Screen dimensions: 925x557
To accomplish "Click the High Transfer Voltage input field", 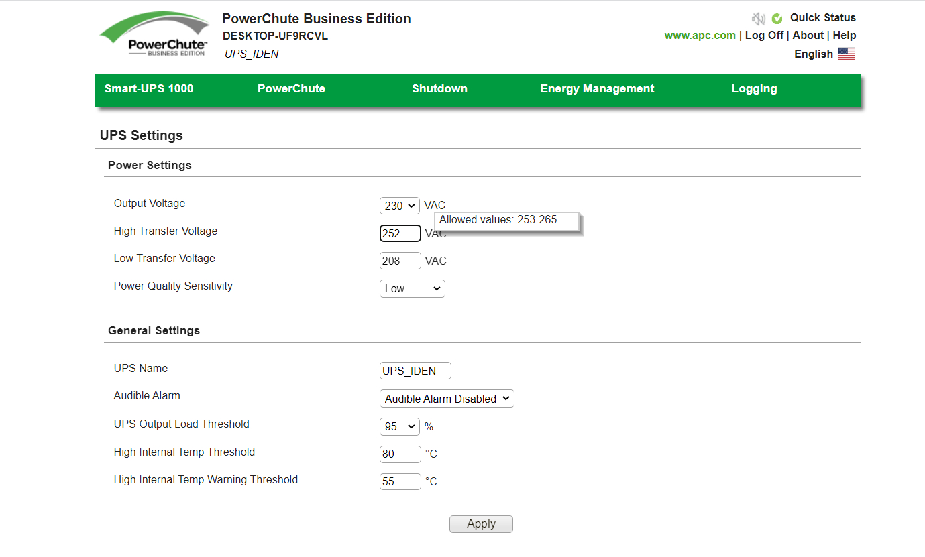I will (400, 233).
